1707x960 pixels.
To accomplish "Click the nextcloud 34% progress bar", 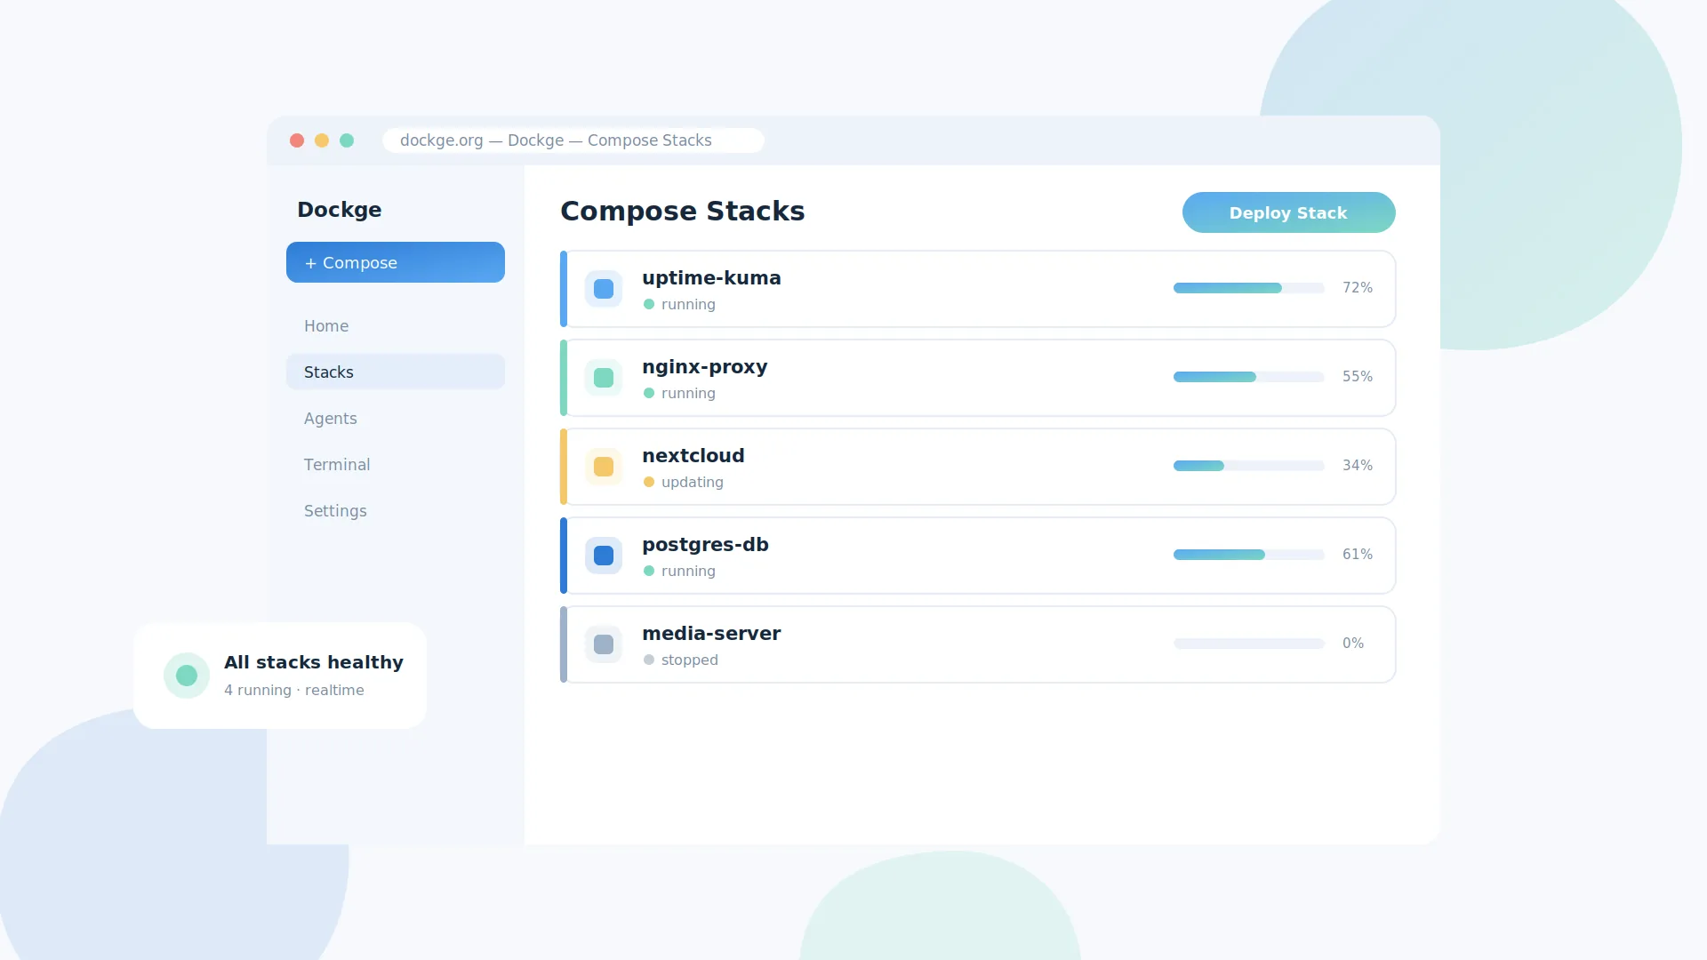I will click(1249, 466).
